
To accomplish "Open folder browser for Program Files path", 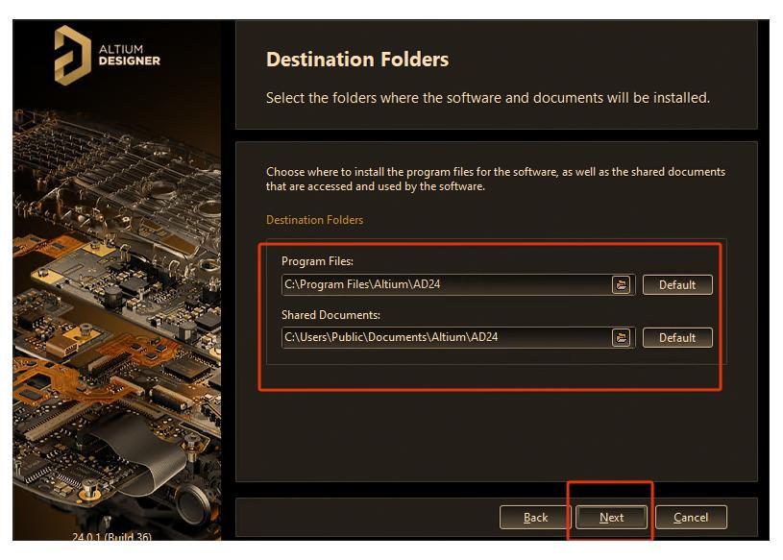I will (621, 284).
